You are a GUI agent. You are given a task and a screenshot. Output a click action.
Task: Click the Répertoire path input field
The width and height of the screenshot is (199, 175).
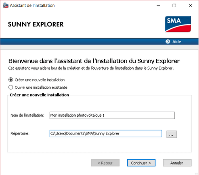[x=106, y=134]
